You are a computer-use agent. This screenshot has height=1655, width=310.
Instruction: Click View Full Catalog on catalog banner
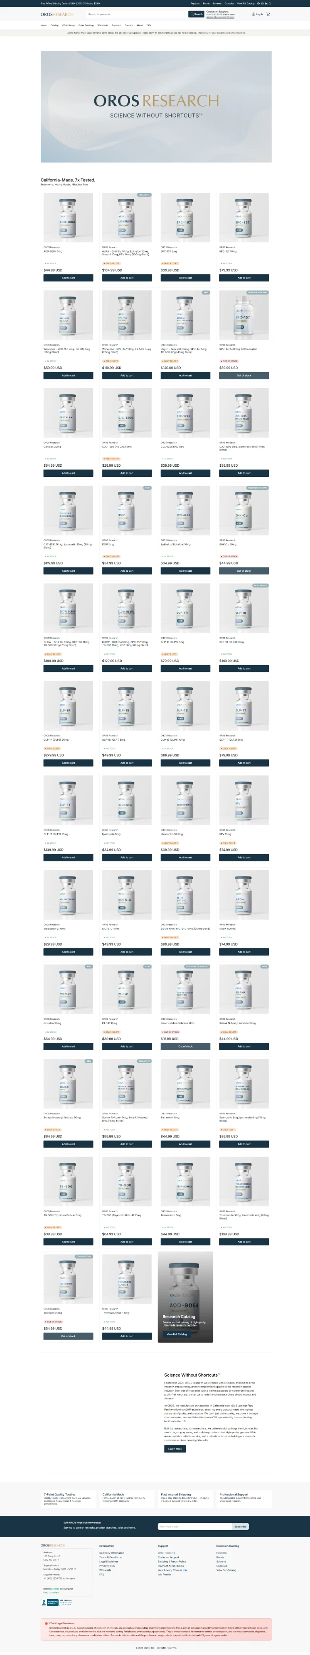[x=177, y=1334]
